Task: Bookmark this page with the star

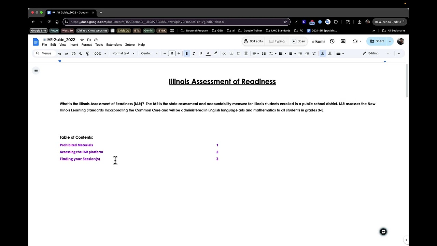Action: (285, 22)
